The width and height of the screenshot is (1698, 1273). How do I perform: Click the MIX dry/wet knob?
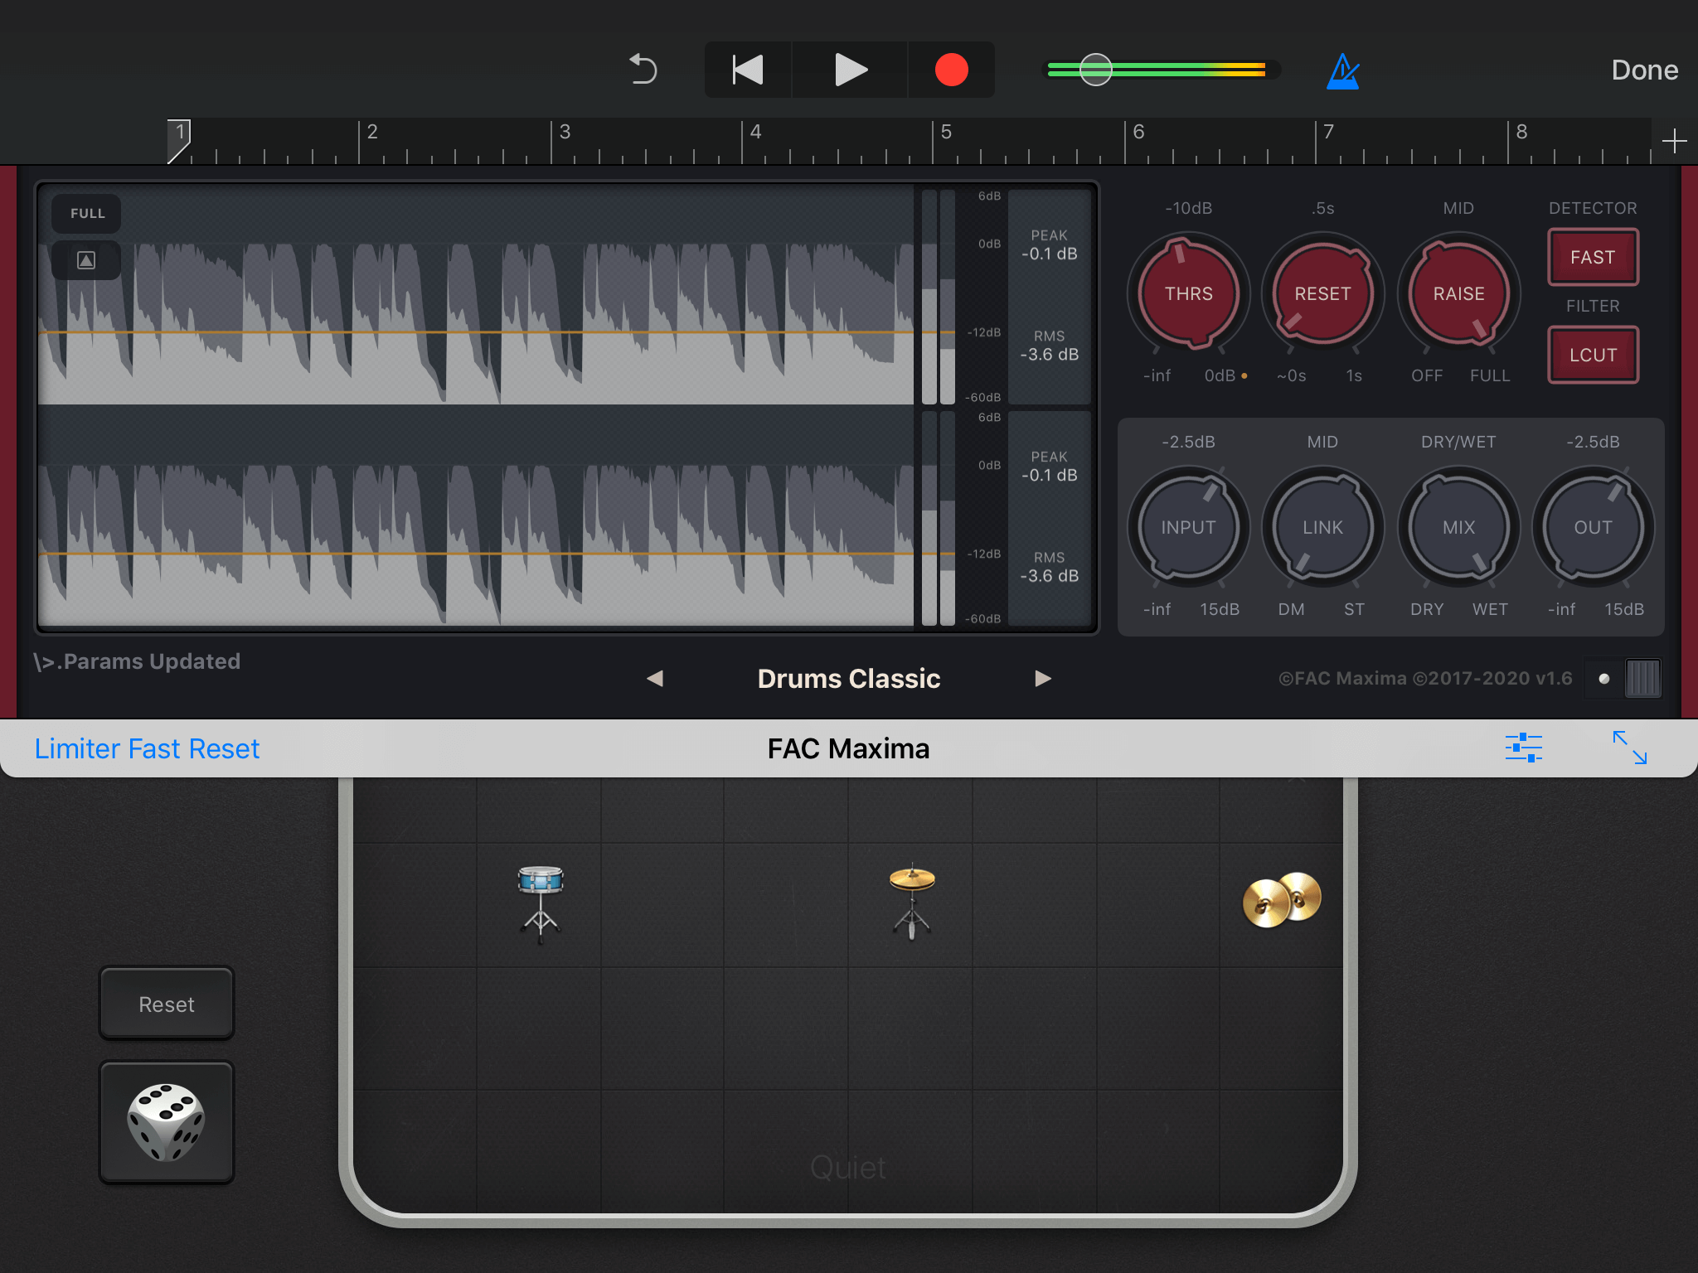click(x=1458, y=527)
